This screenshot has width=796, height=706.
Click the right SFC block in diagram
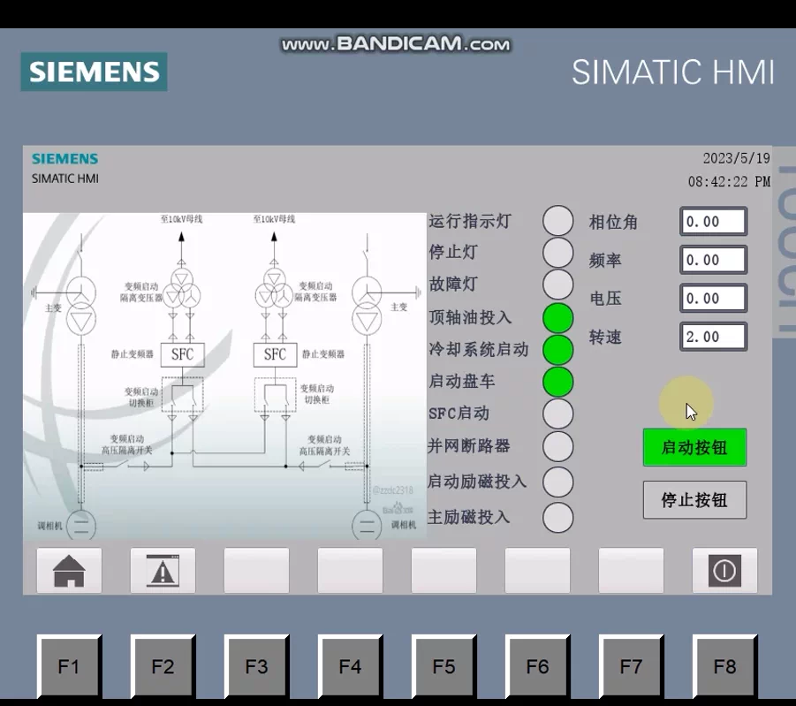tap(275, 354)
